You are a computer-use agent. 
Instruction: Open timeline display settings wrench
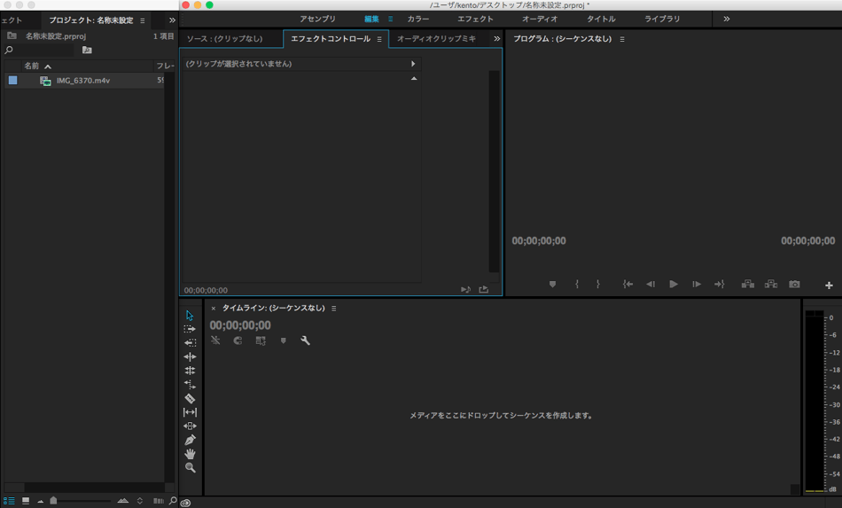[305, 340]
